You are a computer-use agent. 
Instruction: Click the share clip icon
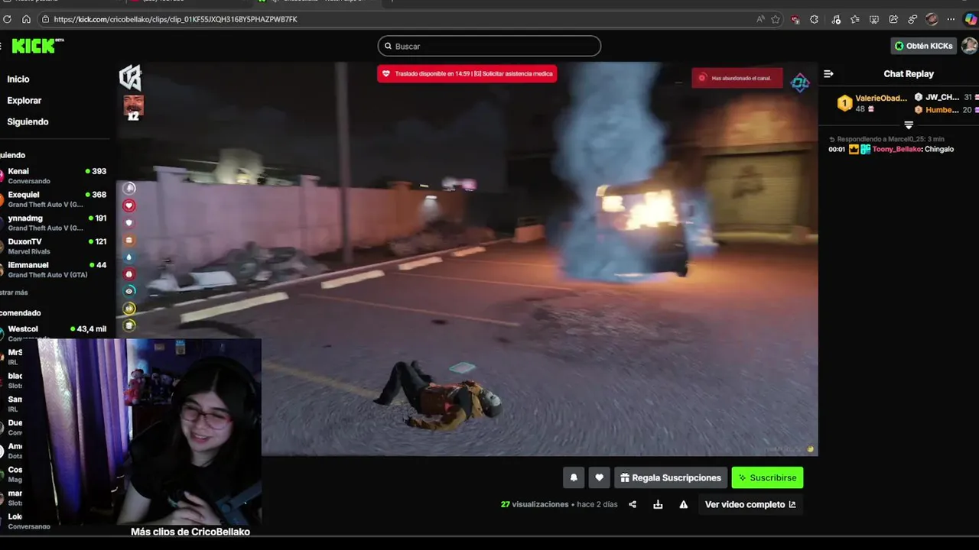pyautogui.click(x=633, y=504)
